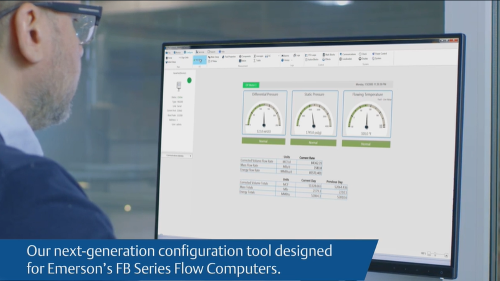The width and height of the screenshot is (500, 281).
Task: Click the green online status indicator
Action: click(x=189, y=80)
